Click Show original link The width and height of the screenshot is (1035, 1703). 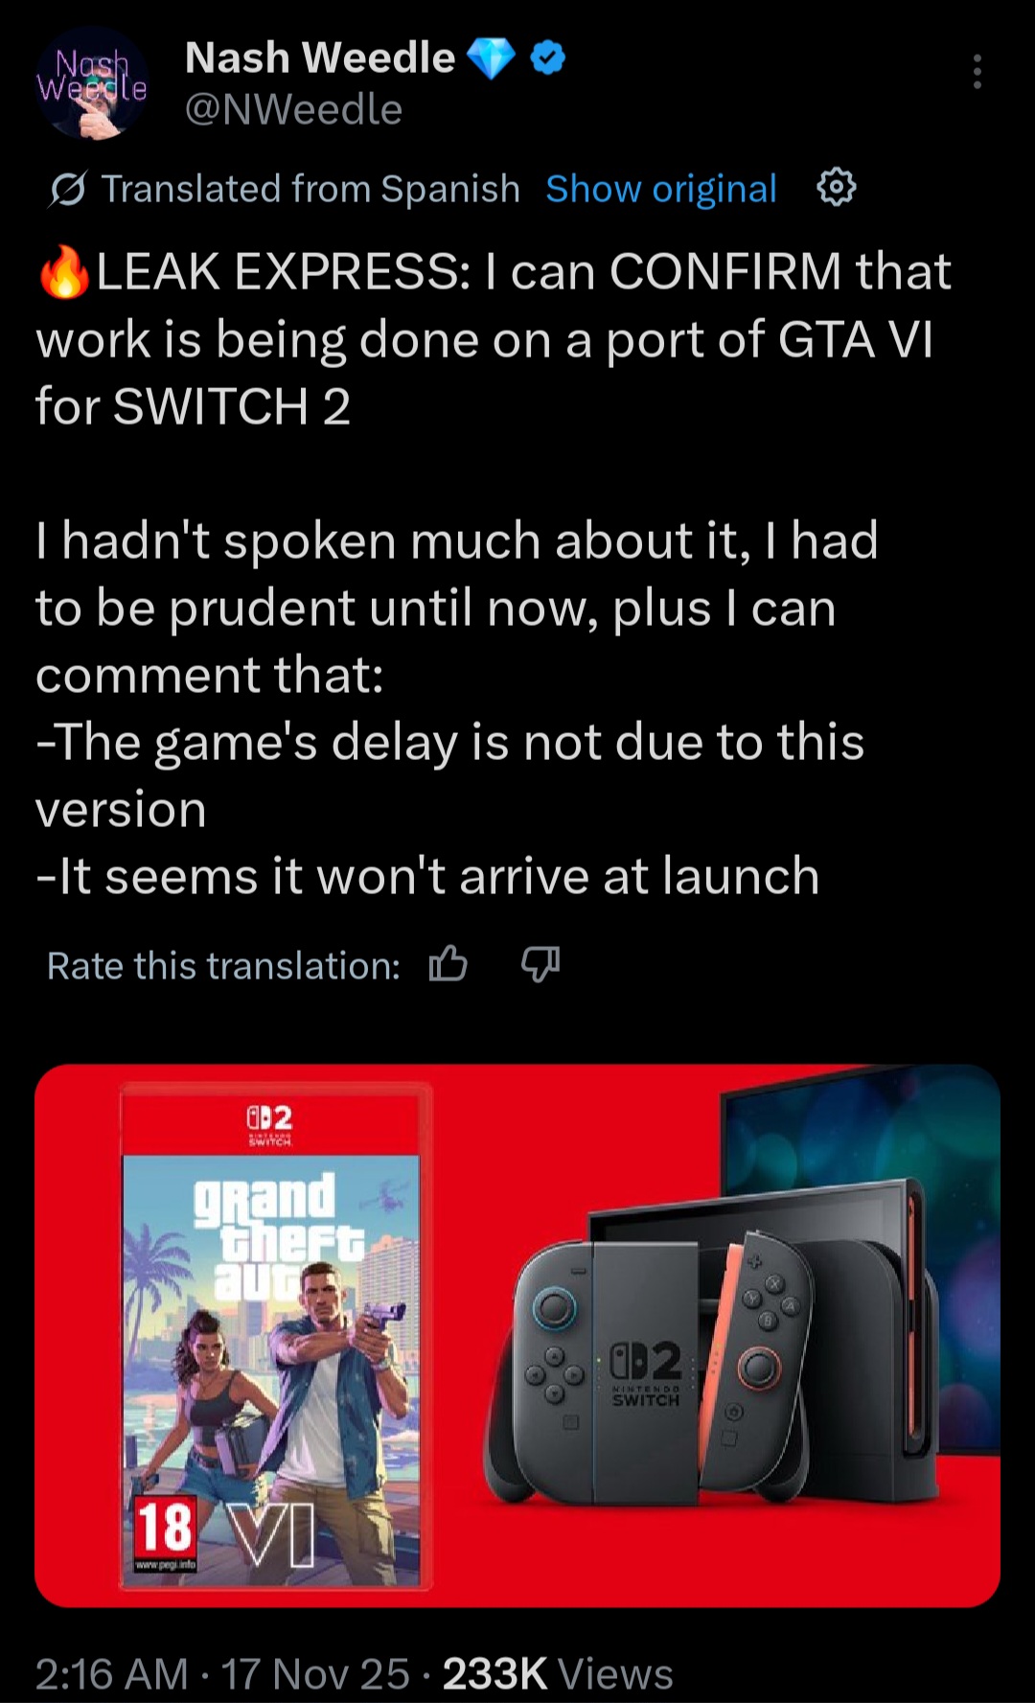tap(660, 189)
